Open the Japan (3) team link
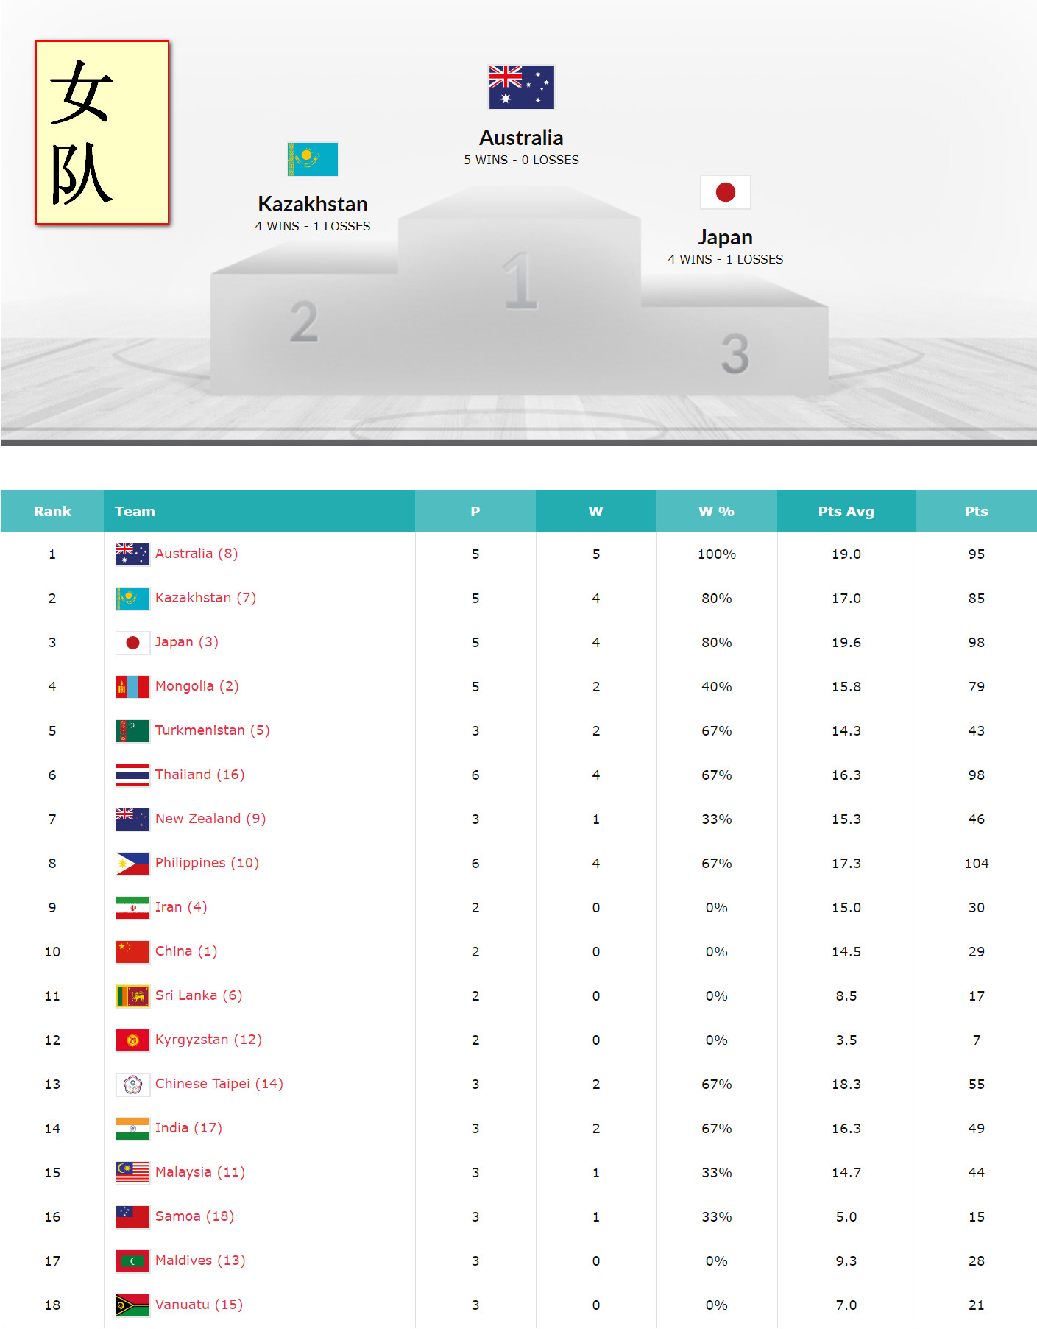The width and height of the screenshot is (1037, 1329). (x=187, y=642)
